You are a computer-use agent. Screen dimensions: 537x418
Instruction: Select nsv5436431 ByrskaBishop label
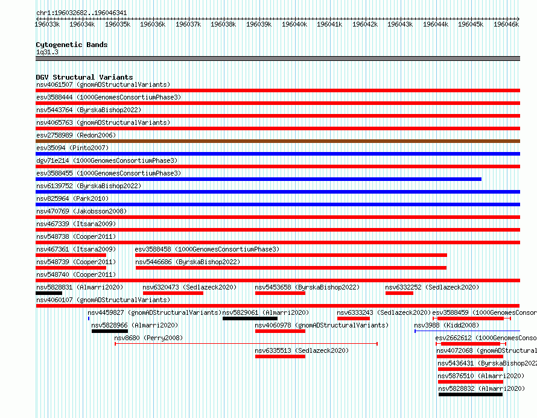[x=488, y=363]
